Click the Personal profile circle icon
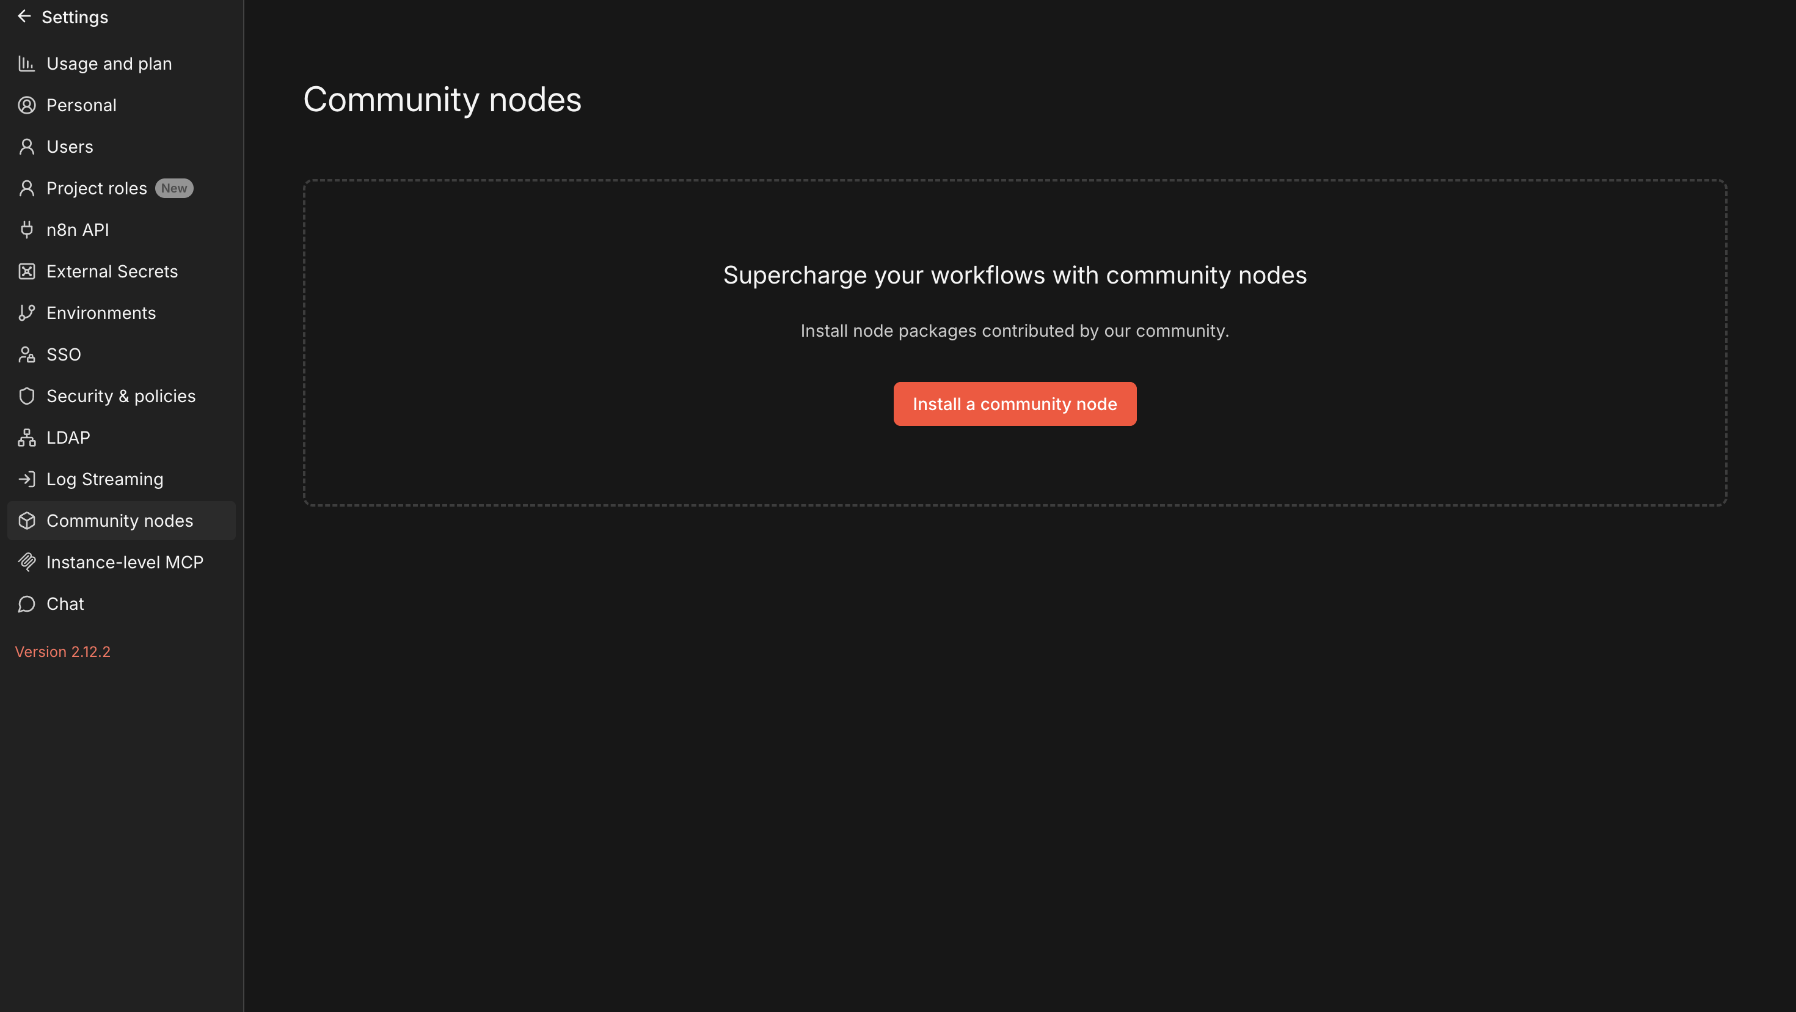Image resolution: width=1796 pixels, height=1012 pixels. tap(26, 105)
